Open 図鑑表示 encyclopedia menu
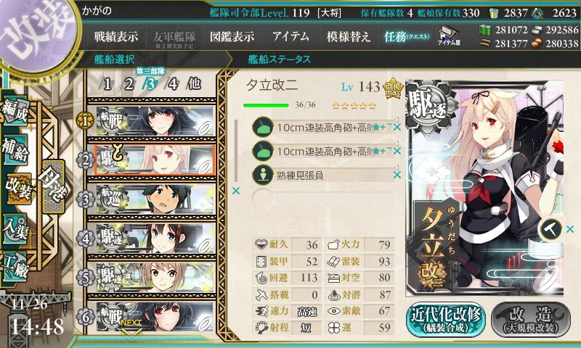This screenshot has width=581, height=348. coord(232,36)
